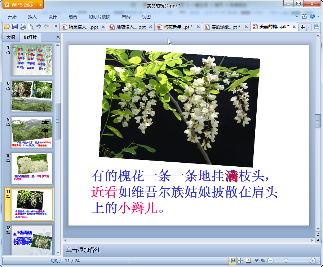Click the Redo arrow icon

47,27
